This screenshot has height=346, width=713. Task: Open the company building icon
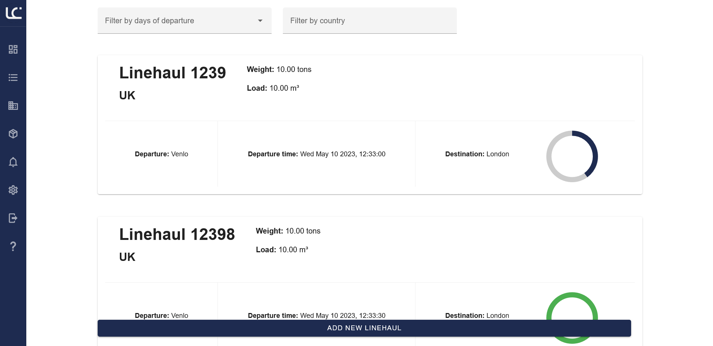[x=13, y=106]
